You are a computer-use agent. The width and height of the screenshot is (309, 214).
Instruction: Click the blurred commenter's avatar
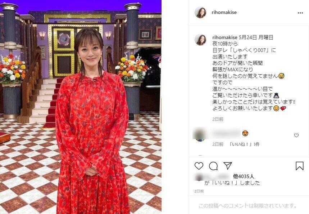[199, 134]
